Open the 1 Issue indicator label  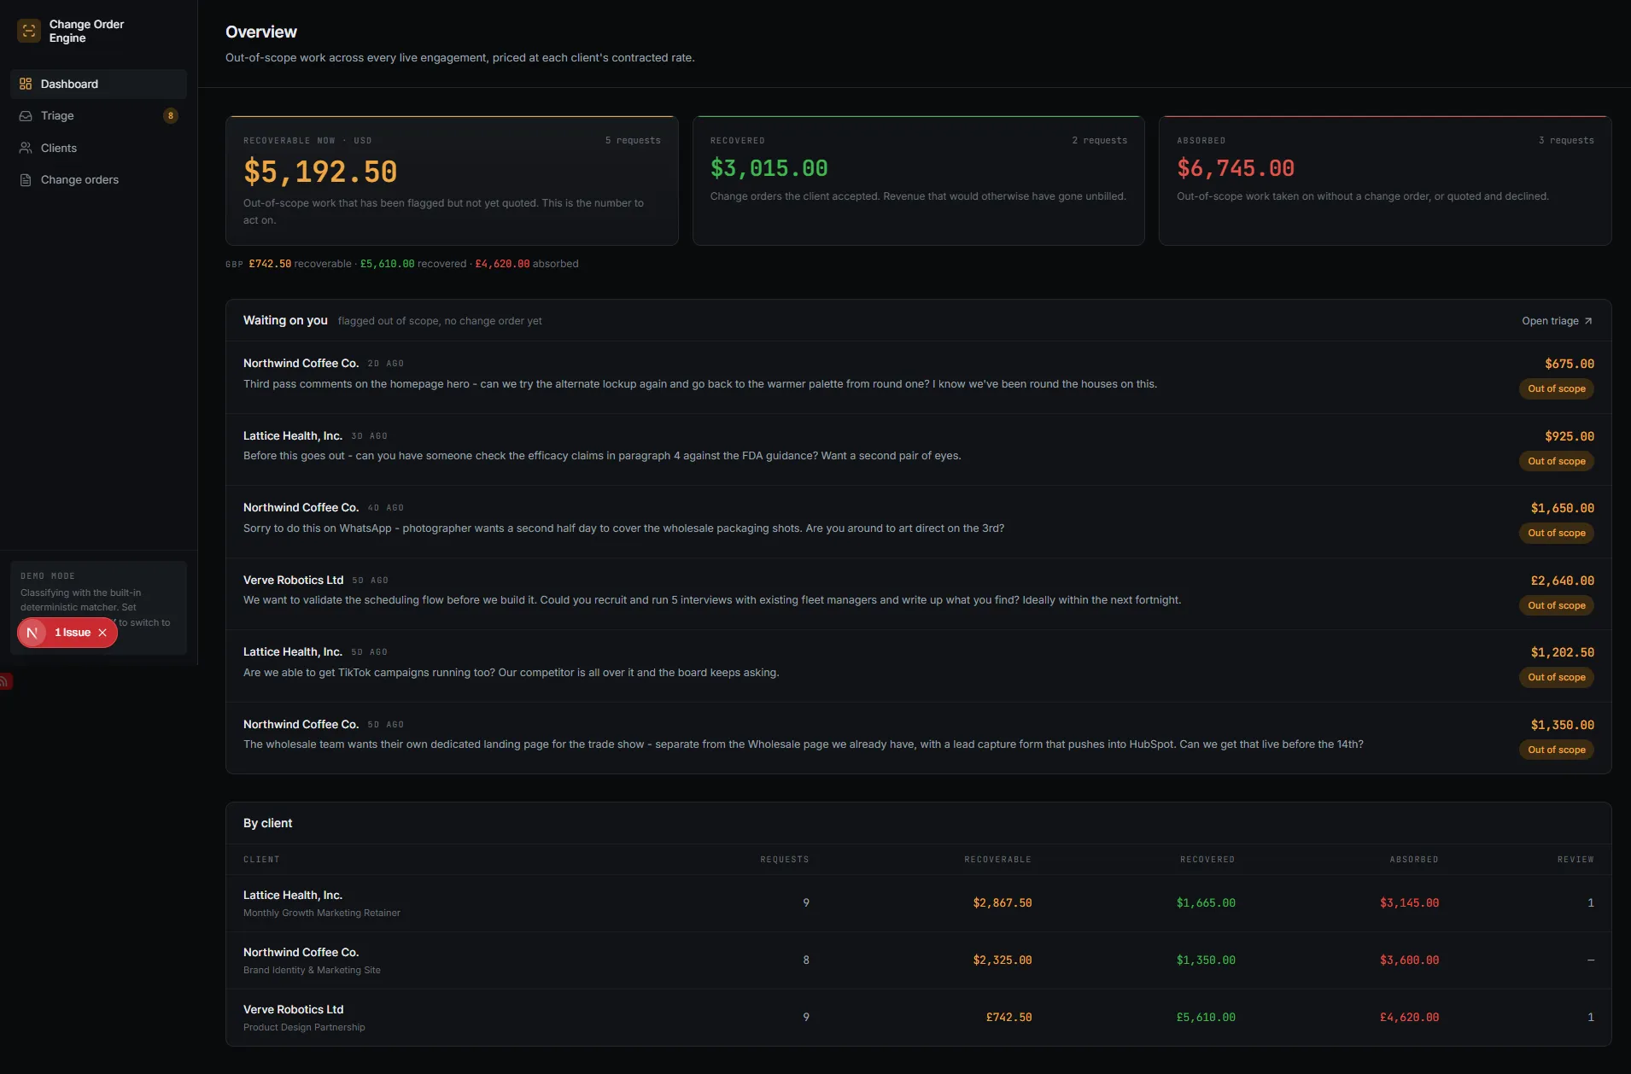pos(73,633)
